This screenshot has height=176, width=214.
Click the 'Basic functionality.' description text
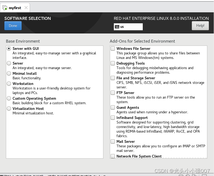(27, 78)
